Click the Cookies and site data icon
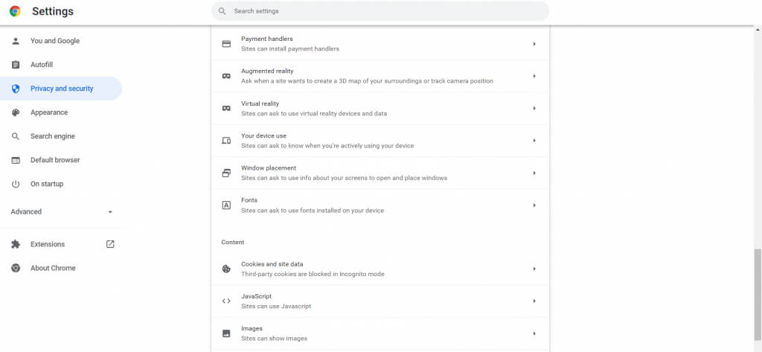Screen dimensions: 762x352 click(x=226, y=269)
